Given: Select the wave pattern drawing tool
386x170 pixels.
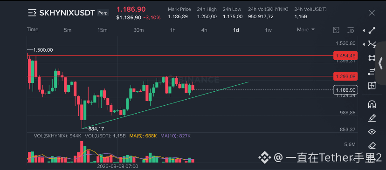Looking at the screenshot, I should tap(372, 44).
